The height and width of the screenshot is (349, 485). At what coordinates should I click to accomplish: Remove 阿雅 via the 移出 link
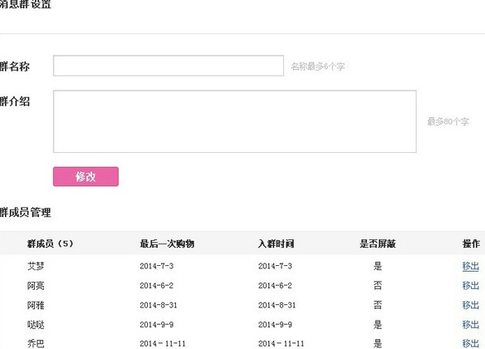click(x=470, y=305)
